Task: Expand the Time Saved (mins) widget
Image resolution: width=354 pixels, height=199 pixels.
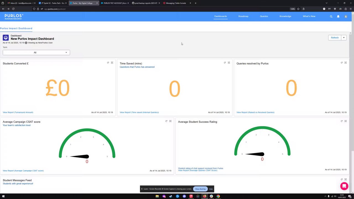Action: [229, 63]
